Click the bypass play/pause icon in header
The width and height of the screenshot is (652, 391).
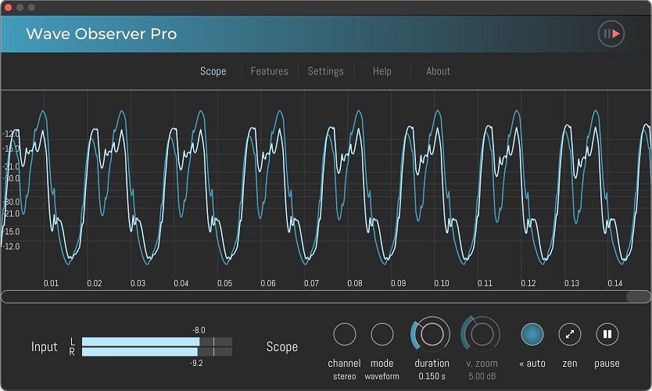[x=611, y=34]
